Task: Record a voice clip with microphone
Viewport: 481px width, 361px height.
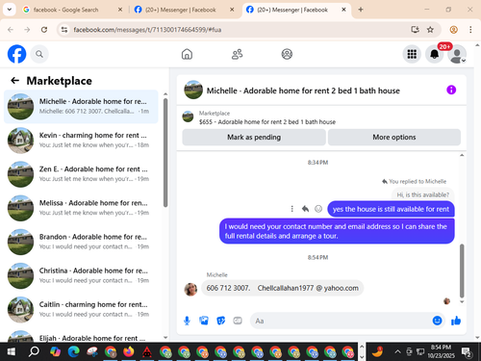Action: [187, 321]
